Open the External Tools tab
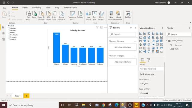 pyautogui.click(x=70, y=7)
